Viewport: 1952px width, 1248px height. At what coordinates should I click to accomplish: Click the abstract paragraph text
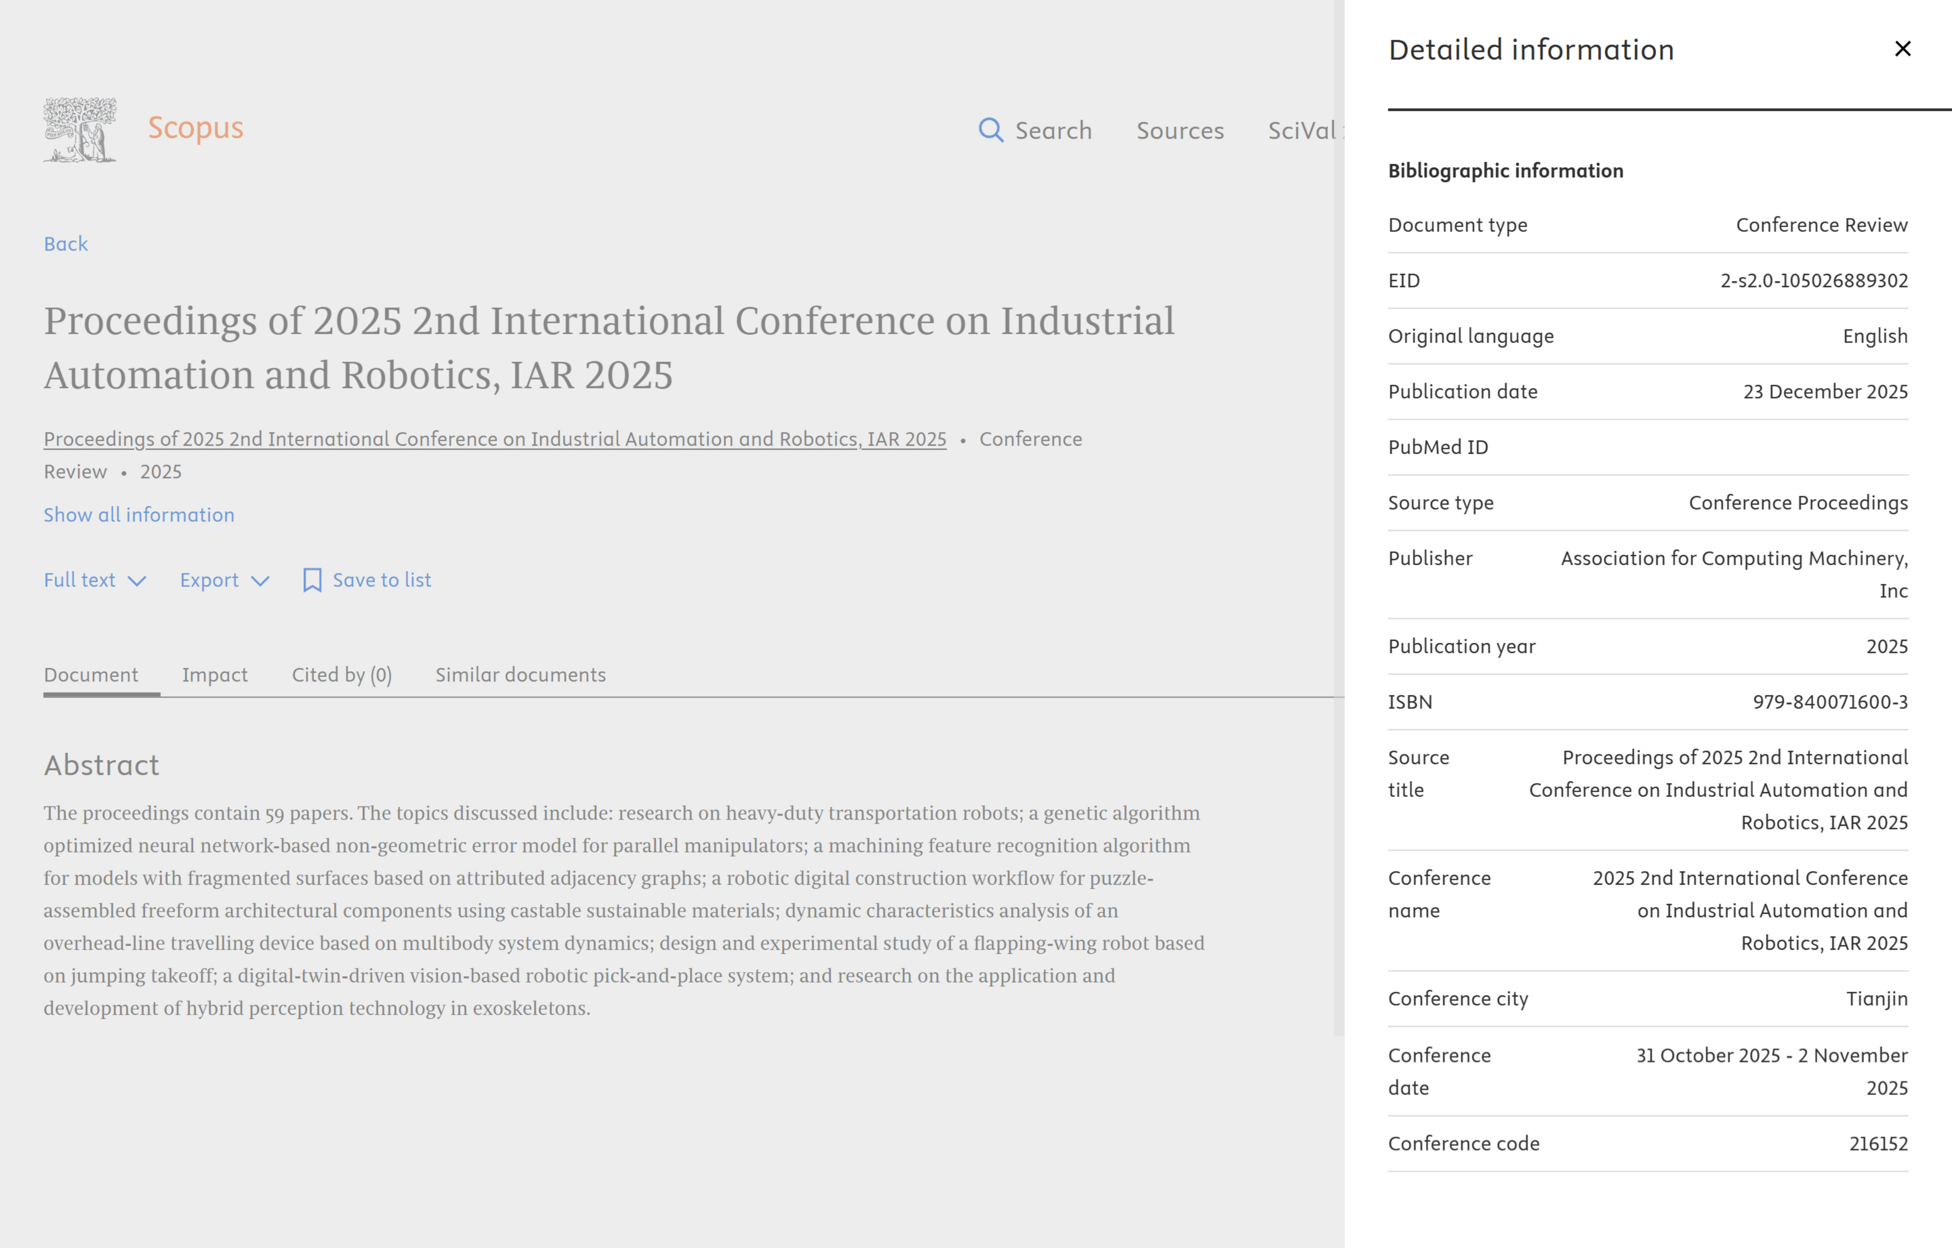click(x=624, y=910)
